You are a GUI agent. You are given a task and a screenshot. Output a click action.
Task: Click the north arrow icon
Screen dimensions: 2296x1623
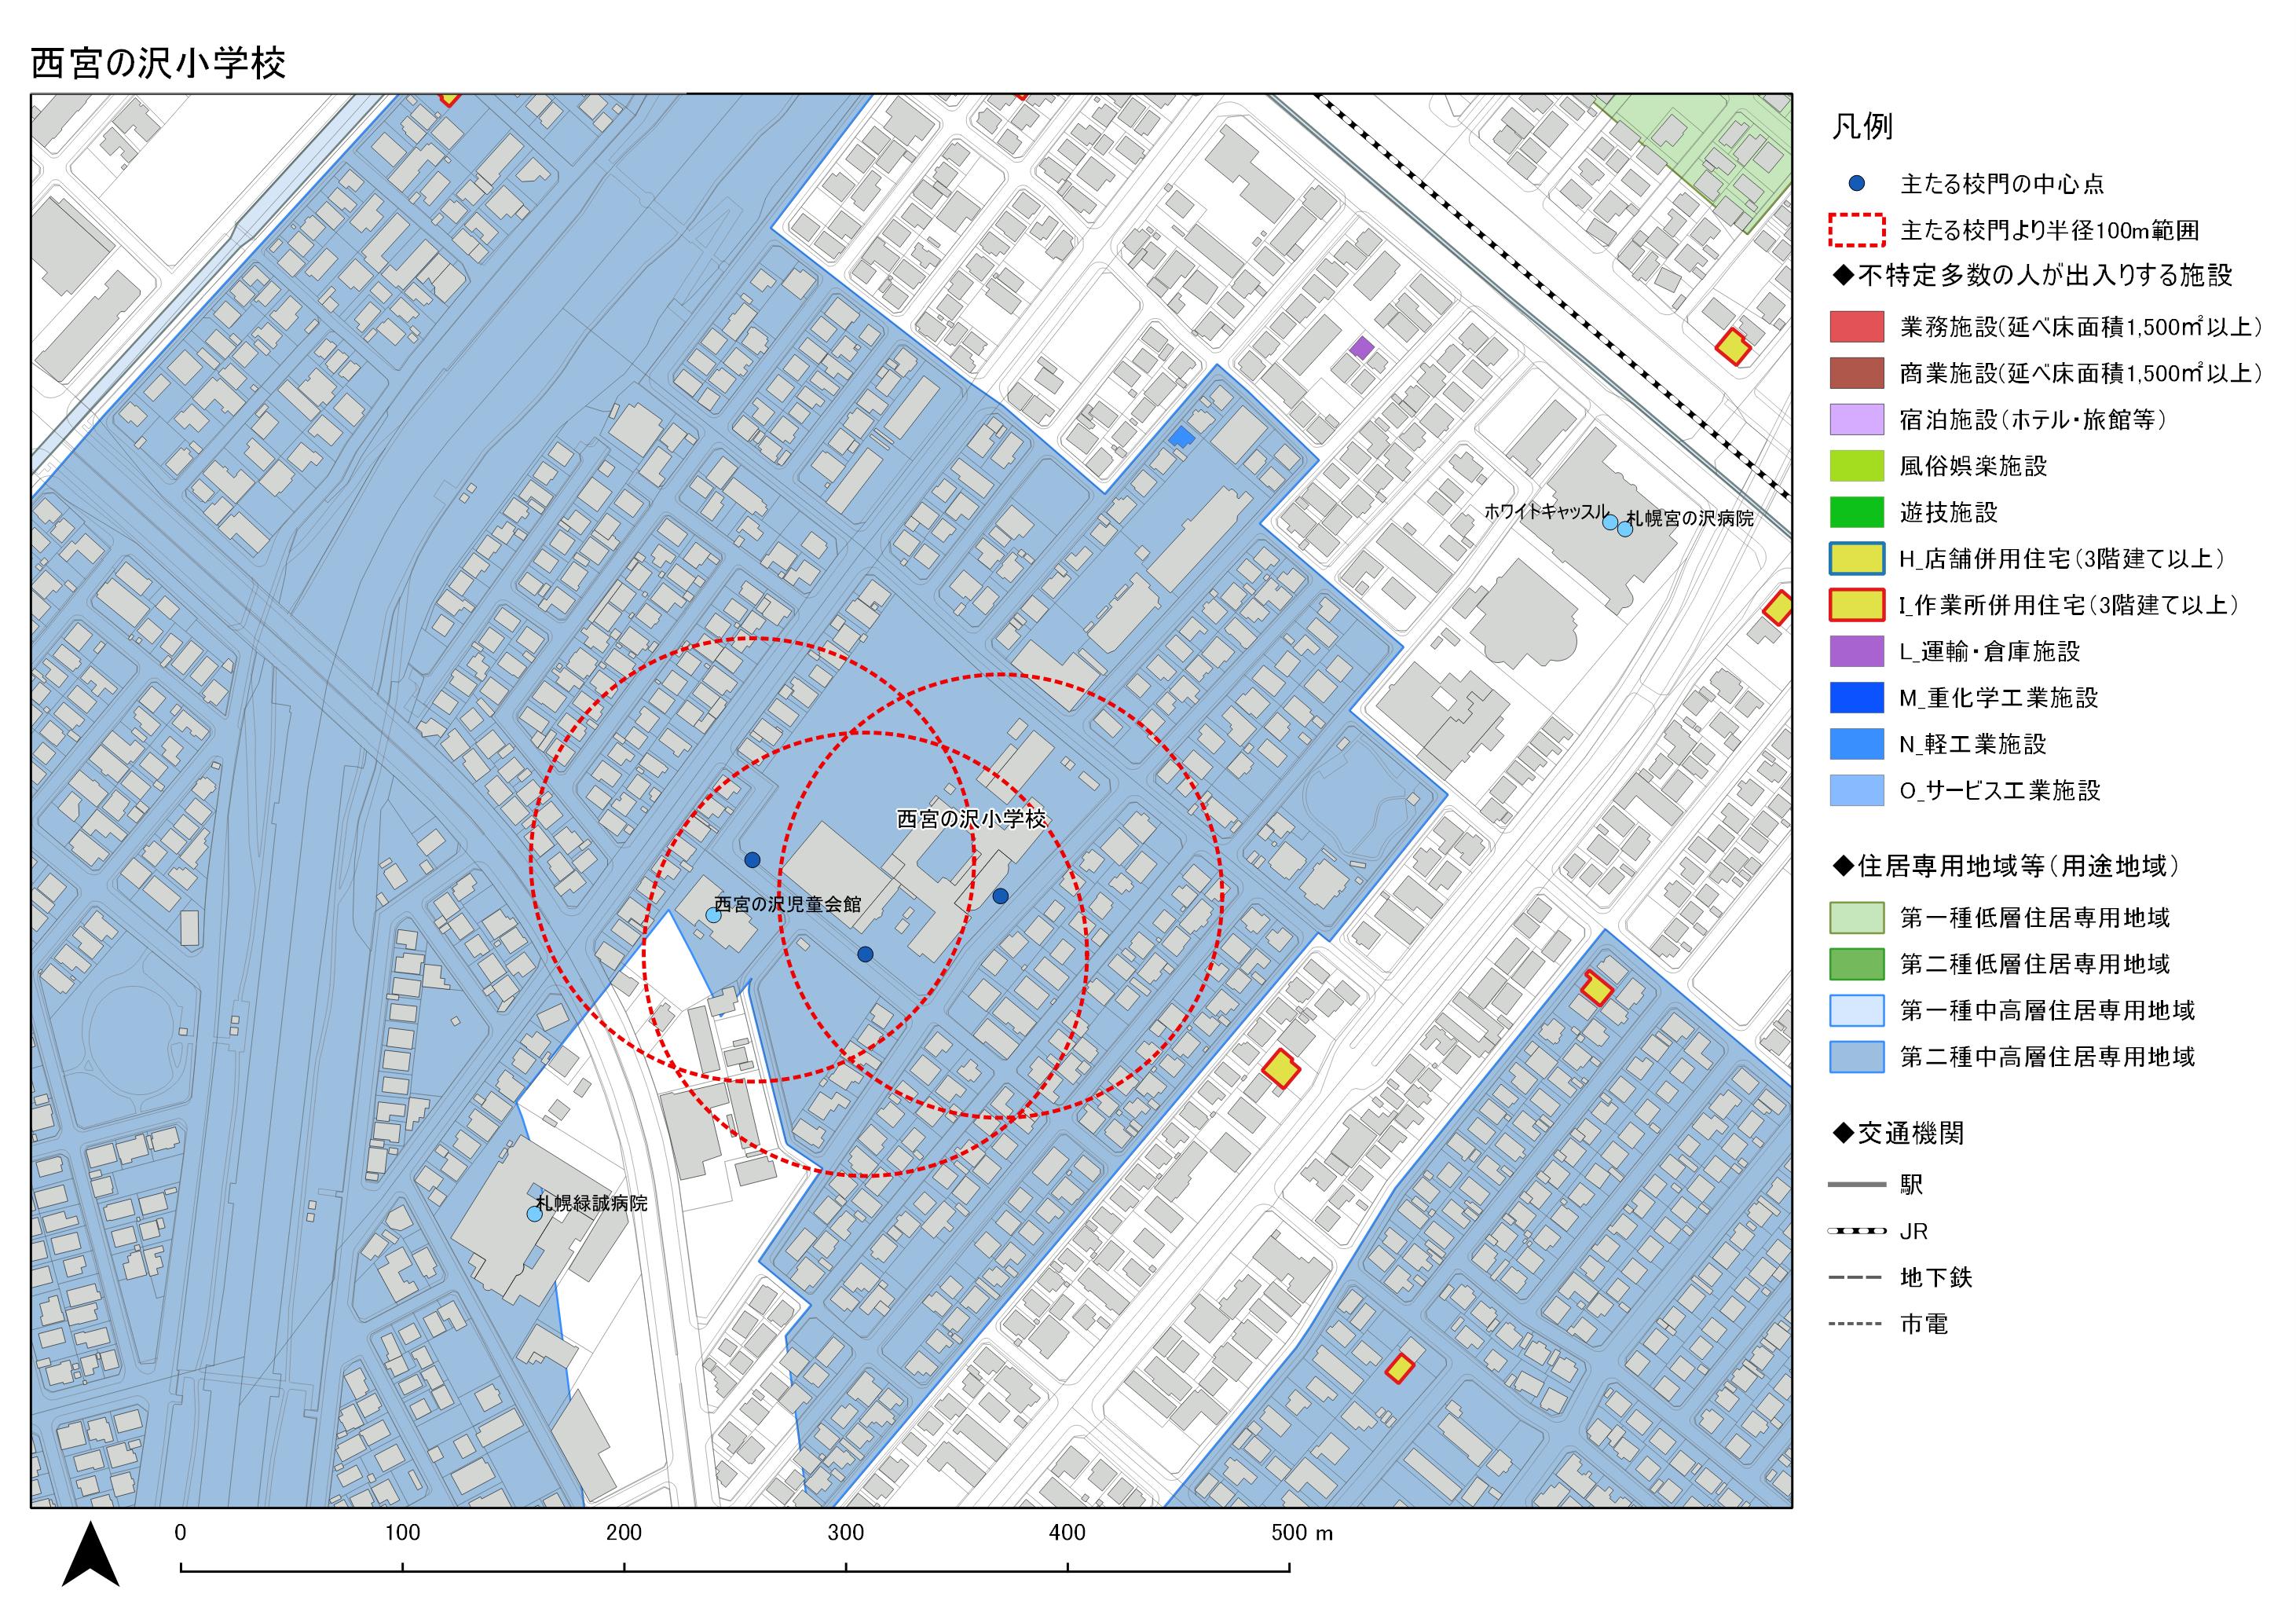pyautogui.click(x=91, y=1553)
